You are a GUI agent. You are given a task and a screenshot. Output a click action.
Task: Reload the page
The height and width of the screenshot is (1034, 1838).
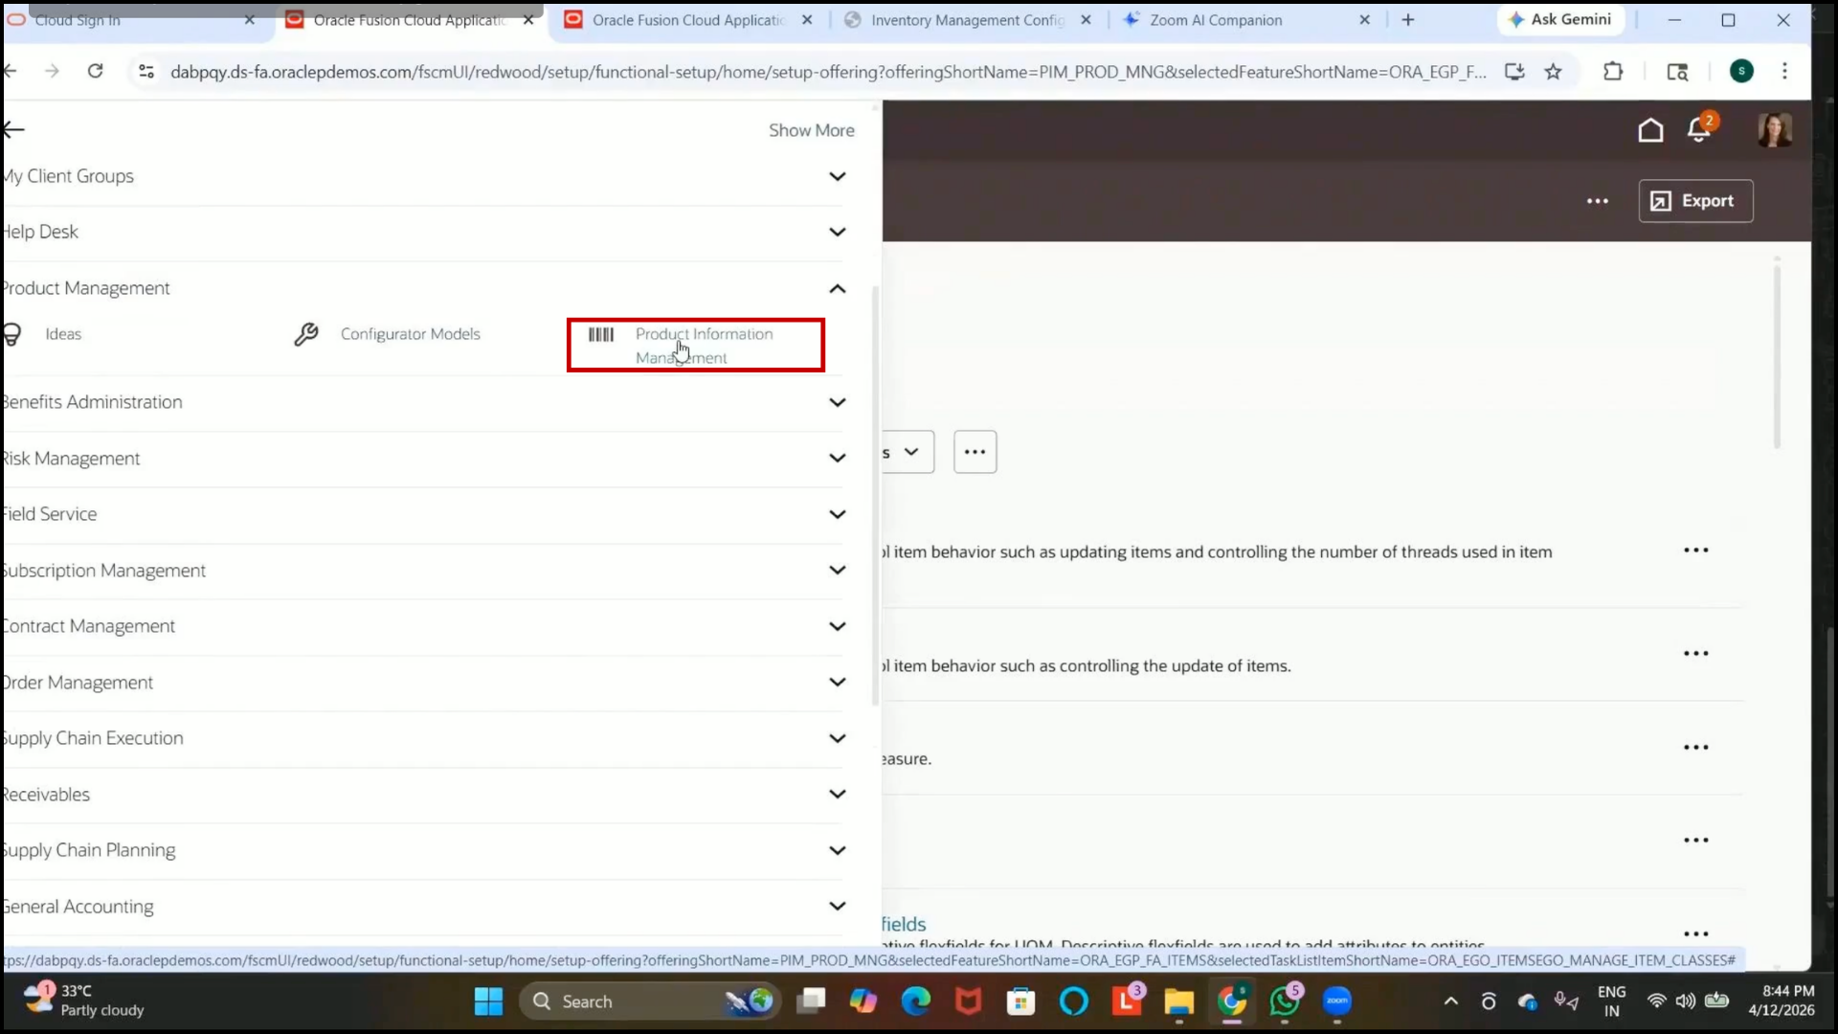(x=95, y=71)
